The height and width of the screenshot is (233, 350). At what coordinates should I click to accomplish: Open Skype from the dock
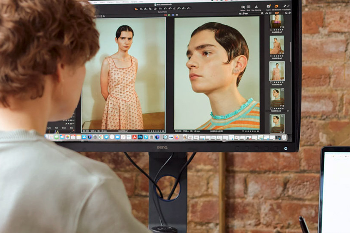[146, 137]
